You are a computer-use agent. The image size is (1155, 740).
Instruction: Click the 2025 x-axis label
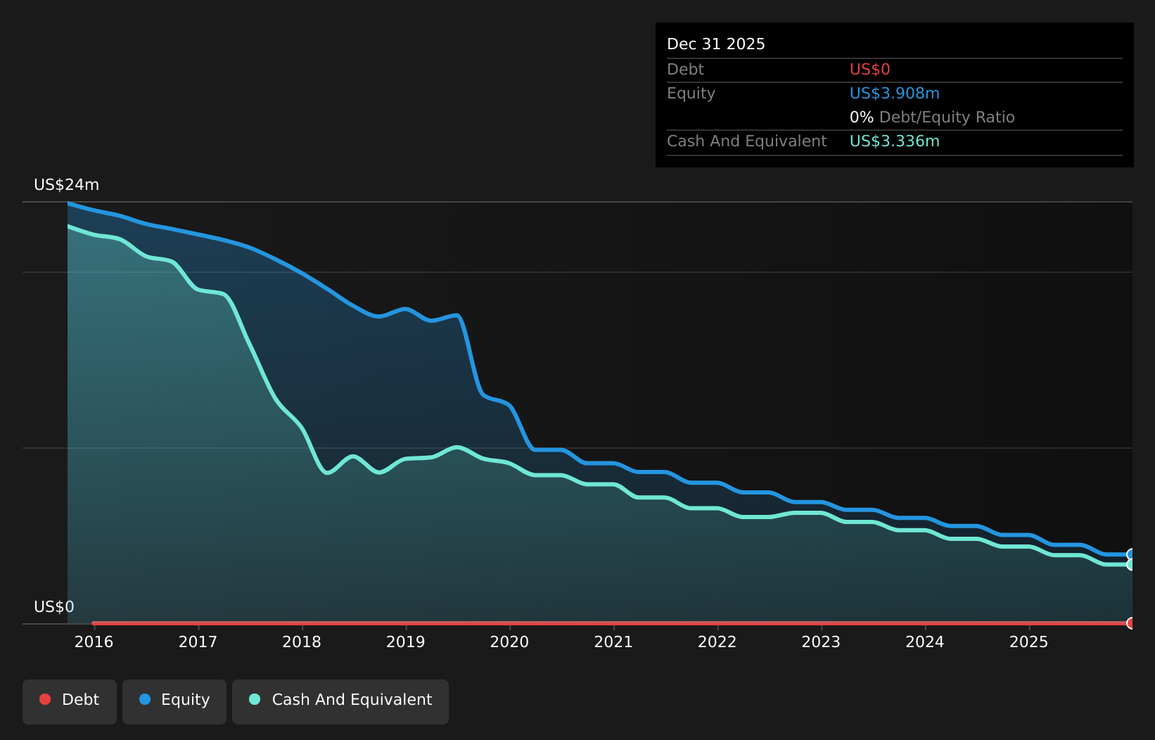1029,642
